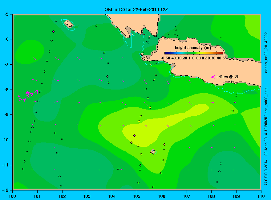Click the longitude axis label 107

[x=187, y=196]
